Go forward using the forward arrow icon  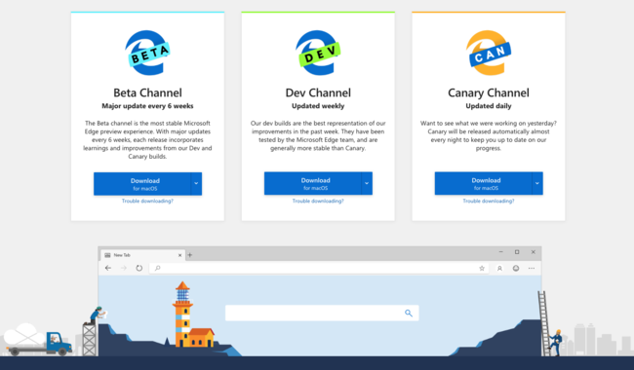tap(124, 268)
